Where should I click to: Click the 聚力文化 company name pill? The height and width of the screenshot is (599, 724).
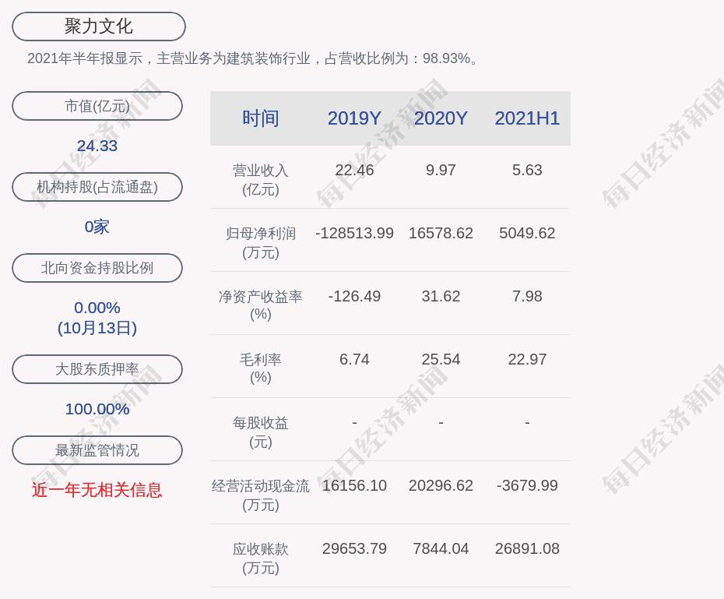click(99, 26)
